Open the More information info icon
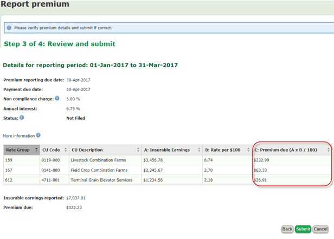Image resolution: width=334 pixels, height=239 pixels. click(x=38, y=135)
